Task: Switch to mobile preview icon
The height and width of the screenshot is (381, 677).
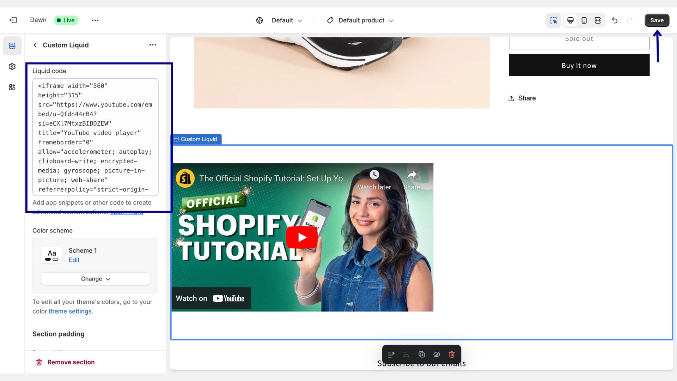Action: (x=584, y=20)
